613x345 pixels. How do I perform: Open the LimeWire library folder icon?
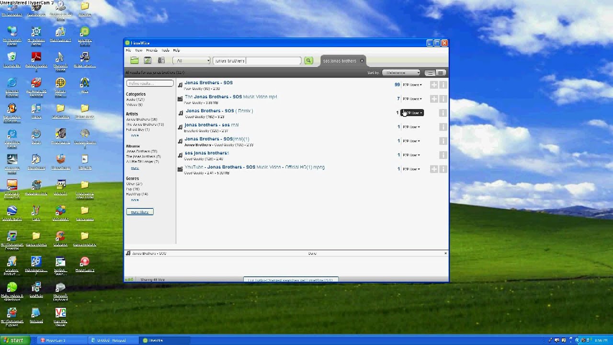(x=135, y=60)
